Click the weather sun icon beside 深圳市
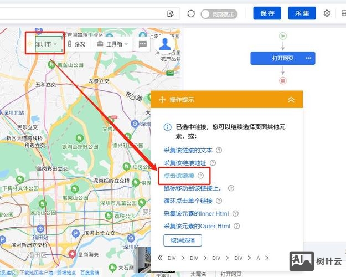This screenshot has width=346, height=277. tap(30, 43)
